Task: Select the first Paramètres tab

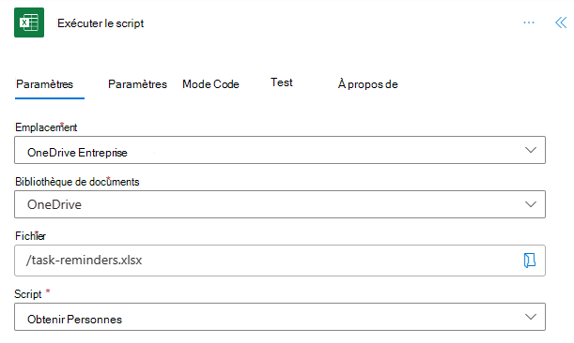Action: tap(45, 84)
